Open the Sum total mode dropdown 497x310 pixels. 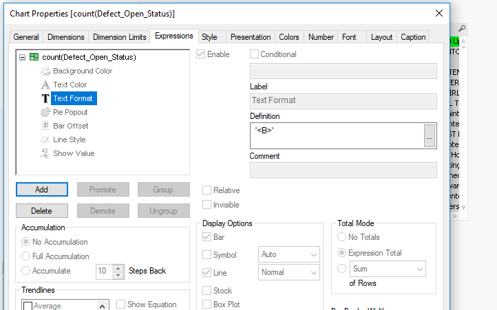[388, 269]
